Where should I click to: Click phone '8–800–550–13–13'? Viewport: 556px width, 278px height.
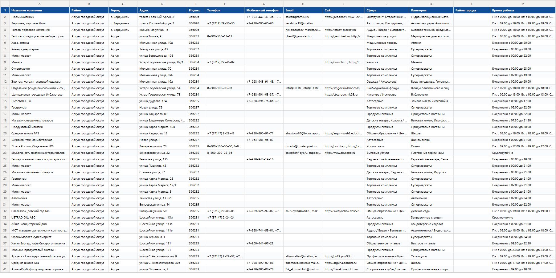point(225,36)
